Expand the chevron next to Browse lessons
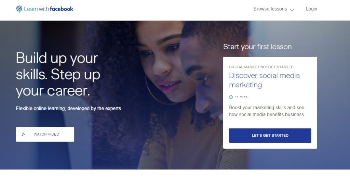 292,10
